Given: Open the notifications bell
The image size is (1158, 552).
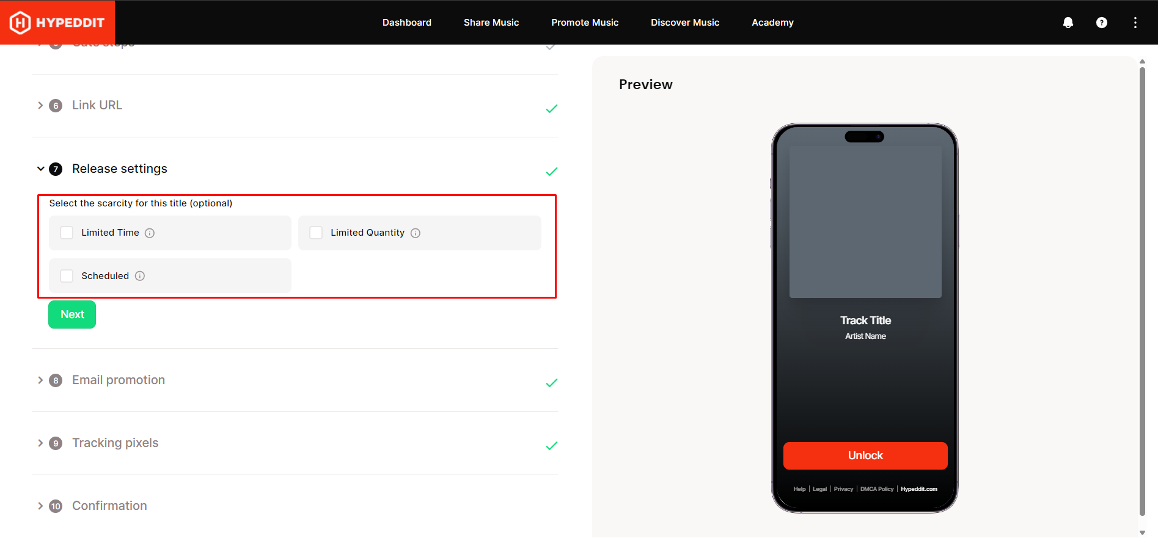Looking at the screenshot, I should 1068,23.
